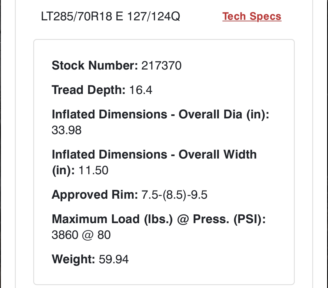Screen dimensions: 328x288
Task: Click the Inflated Dimensions text for diameter
Action: coord(109,114)
